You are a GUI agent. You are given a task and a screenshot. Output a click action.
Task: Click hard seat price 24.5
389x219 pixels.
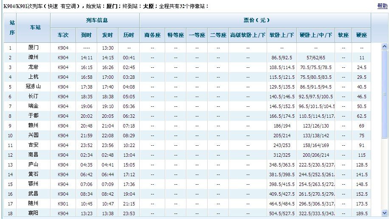(361, 67)
